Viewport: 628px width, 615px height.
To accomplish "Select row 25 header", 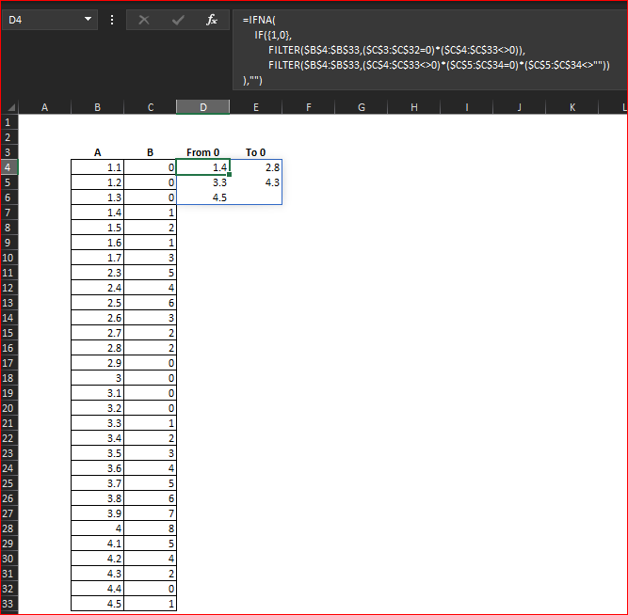I will tap(9, 483).
